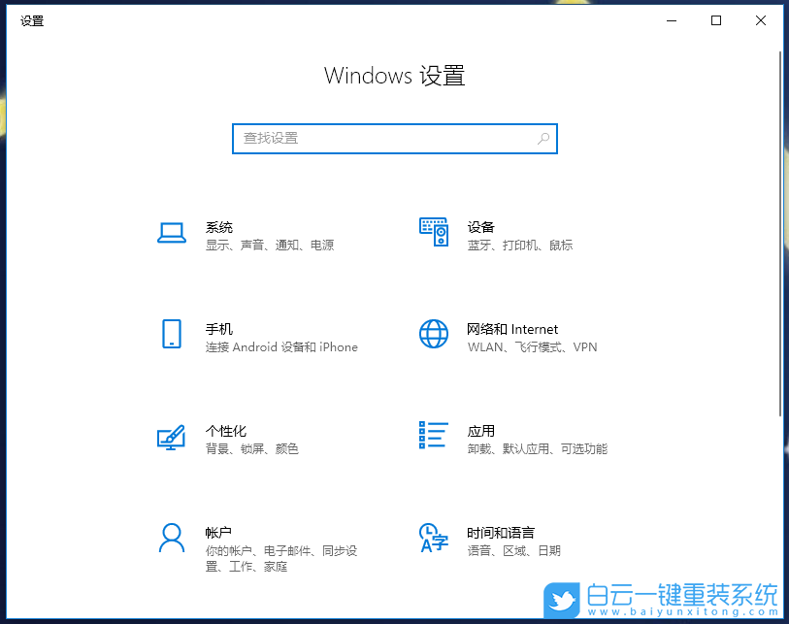Open the 蓝牙、打印机、鼠标 subtitle link
The image size is (789, 624).
(521, 246)
